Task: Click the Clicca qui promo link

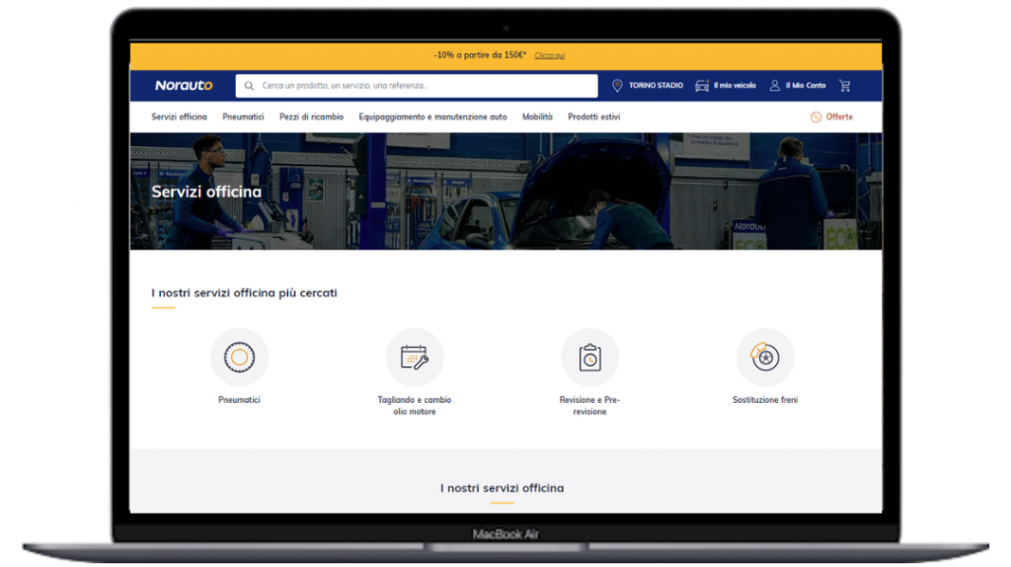Action: click(x=550, y=56)
